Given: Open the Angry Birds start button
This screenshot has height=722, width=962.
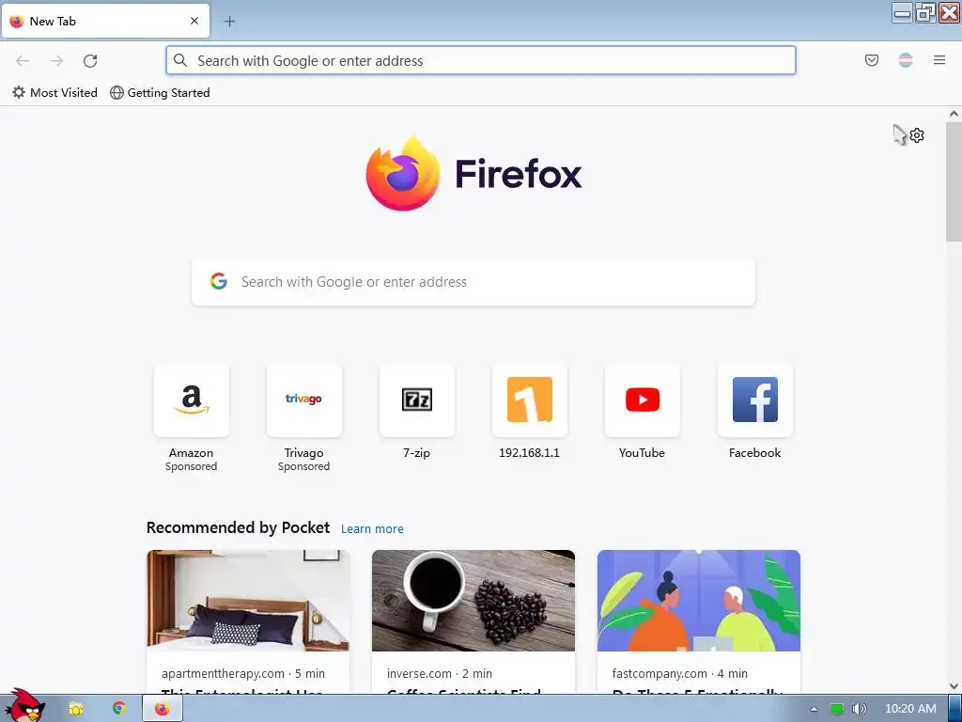Looking at the screenshot, I should click(x=23, y=706).
